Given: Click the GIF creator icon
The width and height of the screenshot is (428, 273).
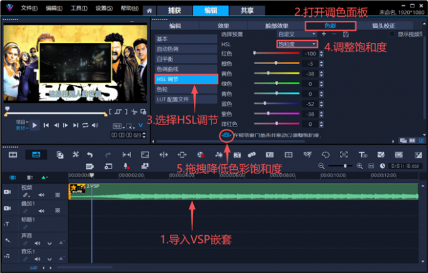Looking at the screenshot, I should click(90, 166).
